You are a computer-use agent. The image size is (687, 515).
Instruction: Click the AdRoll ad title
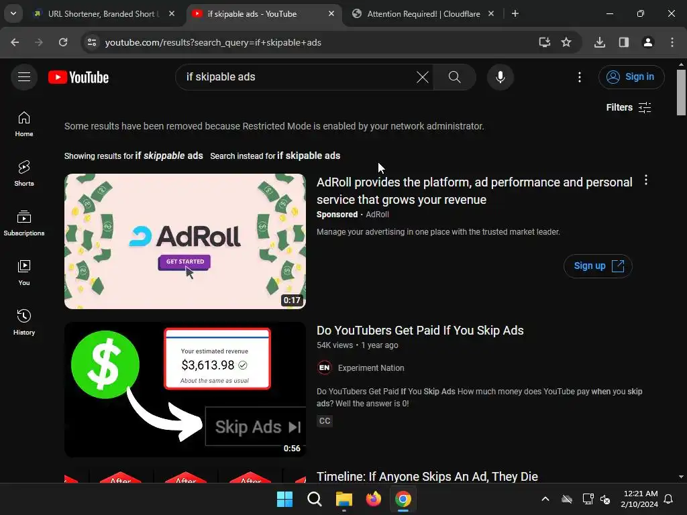pyautogui.click(x=474, y=191)
